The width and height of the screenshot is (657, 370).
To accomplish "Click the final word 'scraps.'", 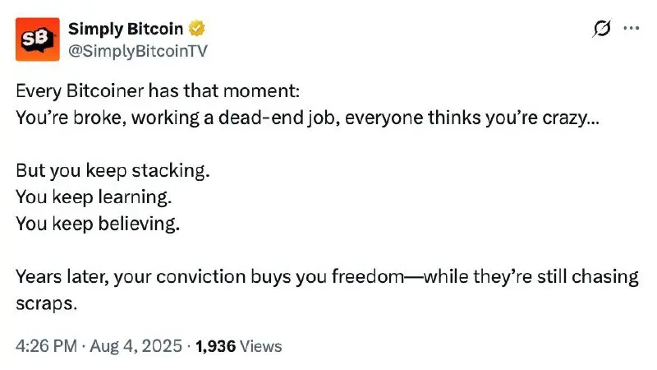I will 47,304.
